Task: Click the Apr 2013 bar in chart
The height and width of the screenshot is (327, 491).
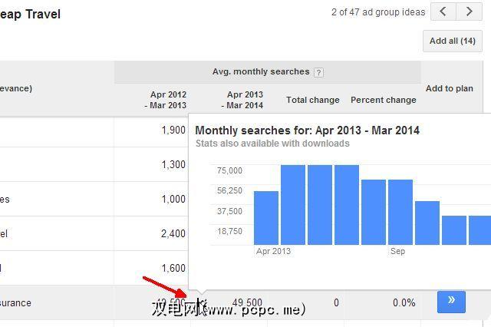Action: (x=266, y=218)
